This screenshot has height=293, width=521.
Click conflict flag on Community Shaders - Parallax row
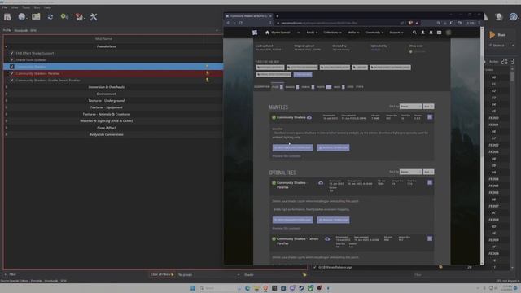208,73
